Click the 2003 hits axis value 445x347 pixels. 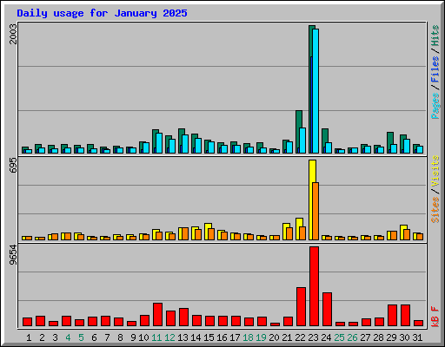13,34
